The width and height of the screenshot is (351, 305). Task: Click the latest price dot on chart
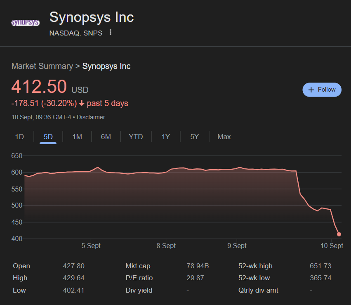339,234
